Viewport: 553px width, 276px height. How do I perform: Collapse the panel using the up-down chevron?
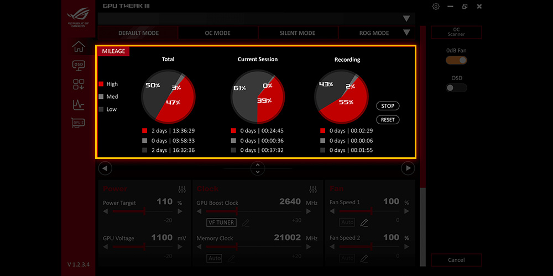(x=258, y=168)
